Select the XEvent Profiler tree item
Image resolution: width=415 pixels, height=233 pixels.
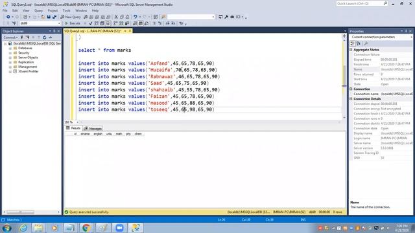pyautogui.click(x=29, y=72)
